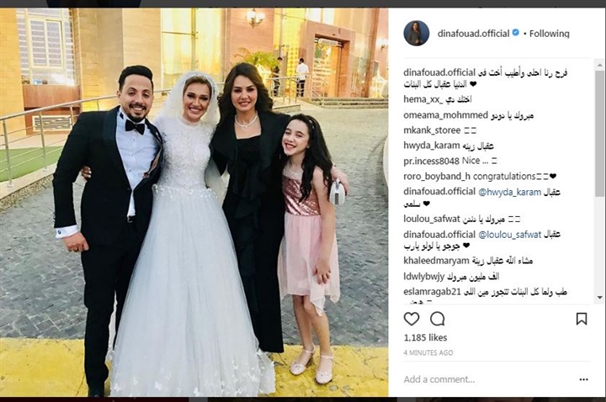
Task: Click the comments scrollbar up arrow
Action: click(x=600, y=65)
